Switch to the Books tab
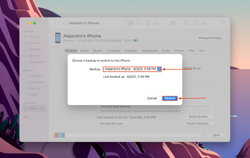This screenshot has height=158, width=250. pos(166,51)
